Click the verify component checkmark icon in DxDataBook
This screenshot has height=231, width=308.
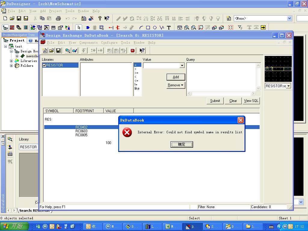75,51
